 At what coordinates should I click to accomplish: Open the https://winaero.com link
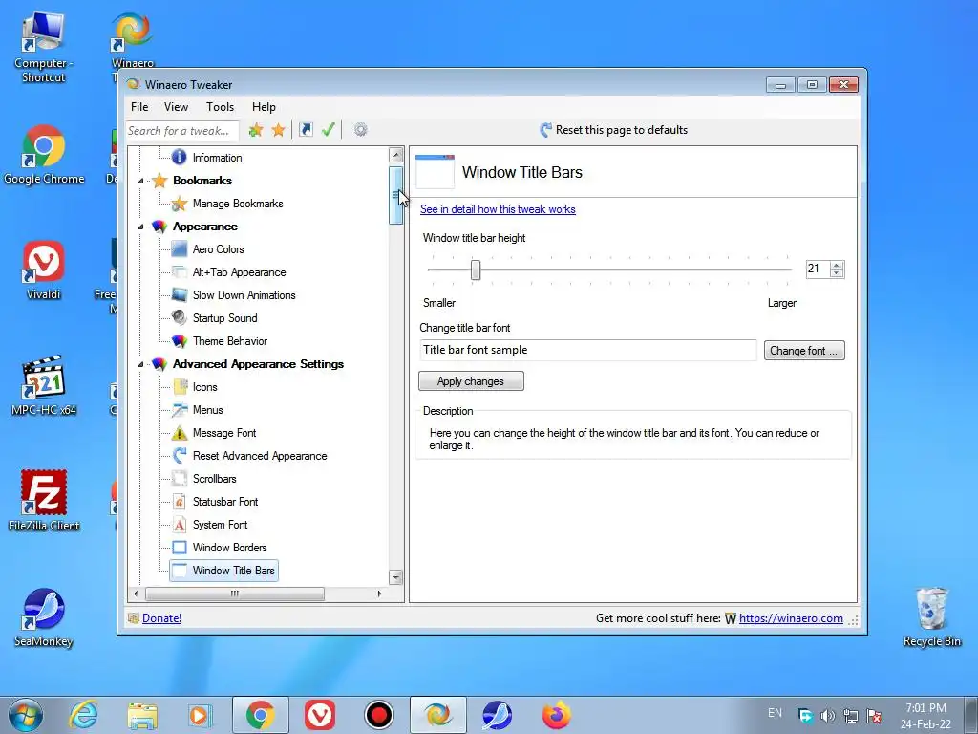(791, 618)
